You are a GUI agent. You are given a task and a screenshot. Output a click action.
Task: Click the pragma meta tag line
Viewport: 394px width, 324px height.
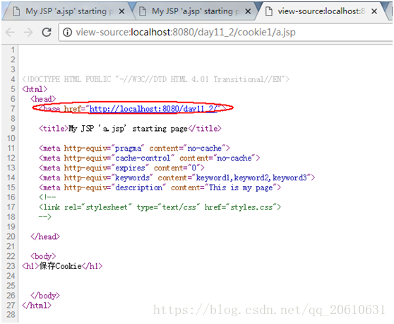pos(134,149)
